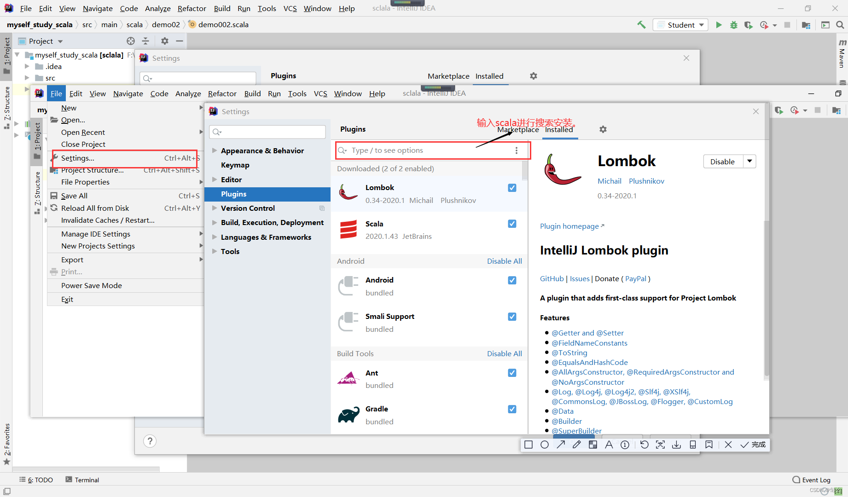The width and height of the screenshot is (848, 497).
Task: Click the Build project hammer icon
Action: [x=641, y=25]
